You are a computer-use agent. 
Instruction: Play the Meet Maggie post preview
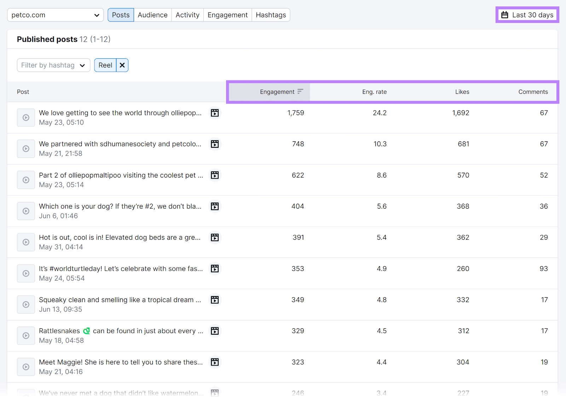(x=26, y=367)
